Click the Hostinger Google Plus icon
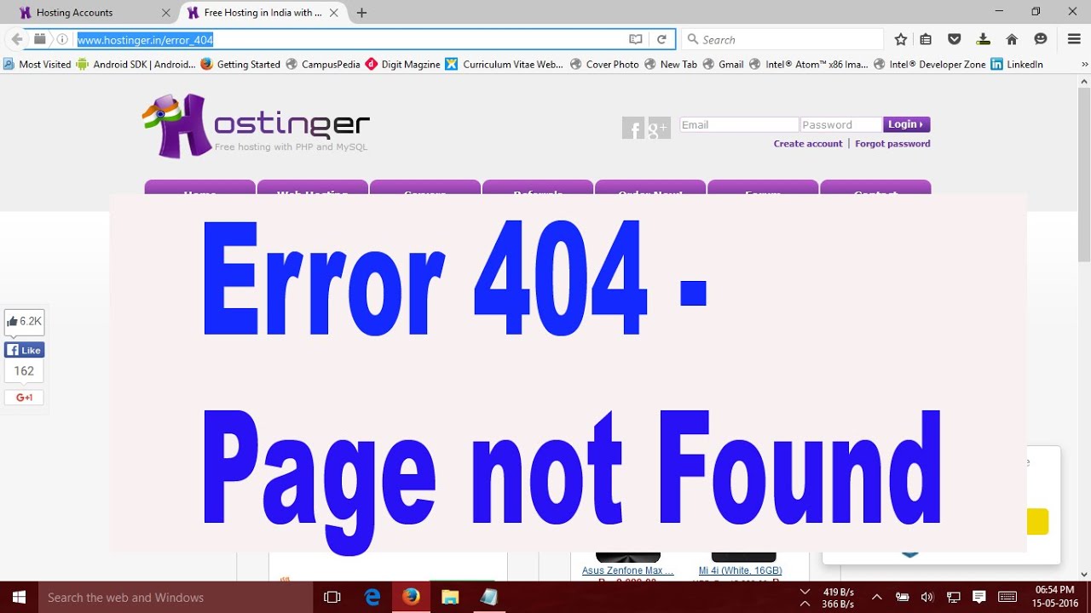 [x=659, y=128]
